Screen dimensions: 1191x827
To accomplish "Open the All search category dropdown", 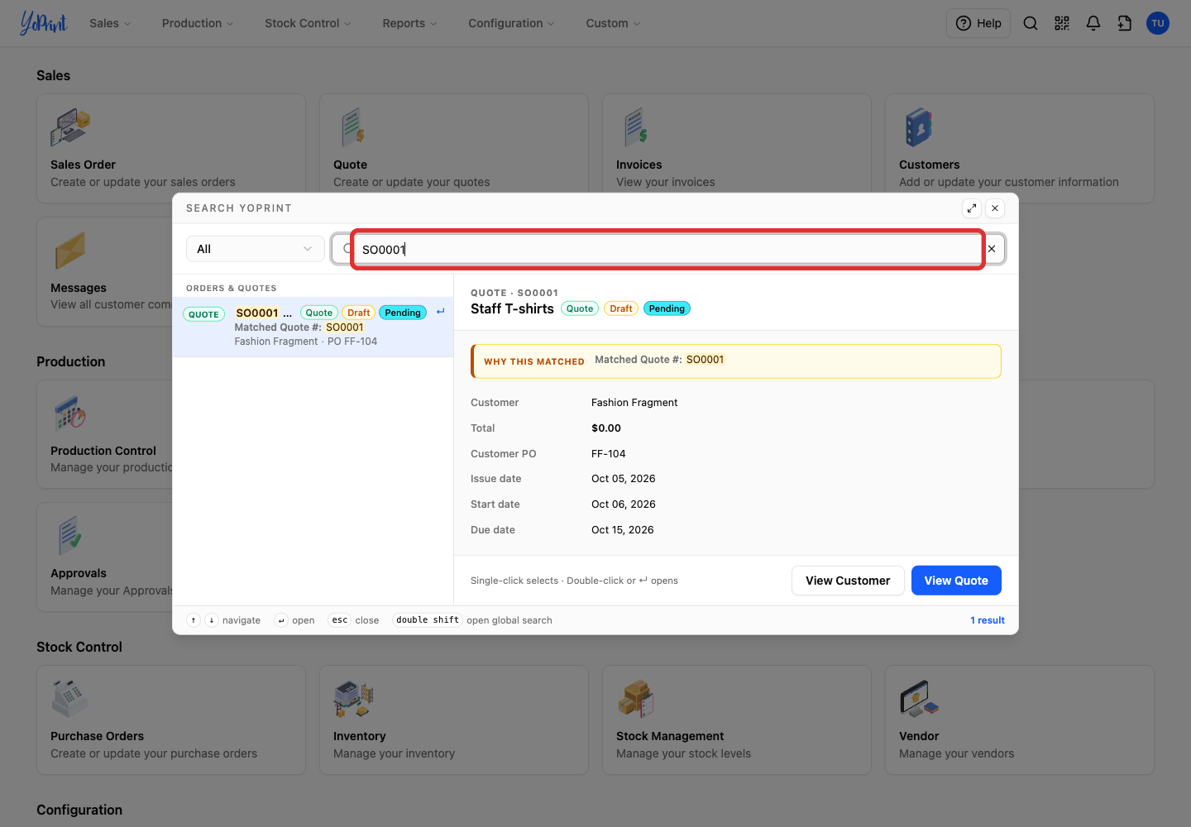I will (255, 249).
